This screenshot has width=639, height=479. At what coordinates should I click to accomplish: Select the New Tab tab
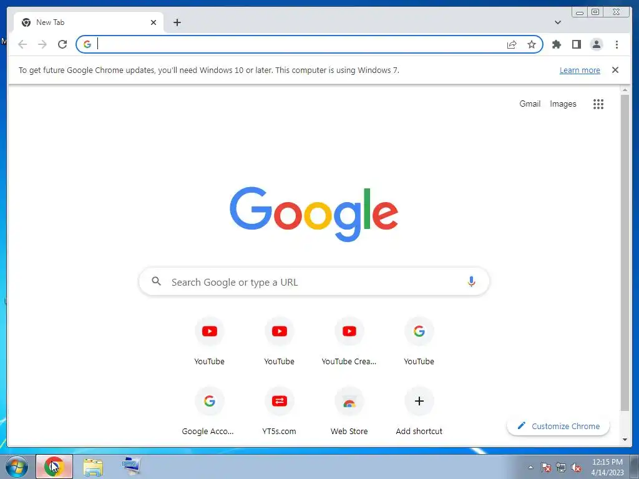89,22
